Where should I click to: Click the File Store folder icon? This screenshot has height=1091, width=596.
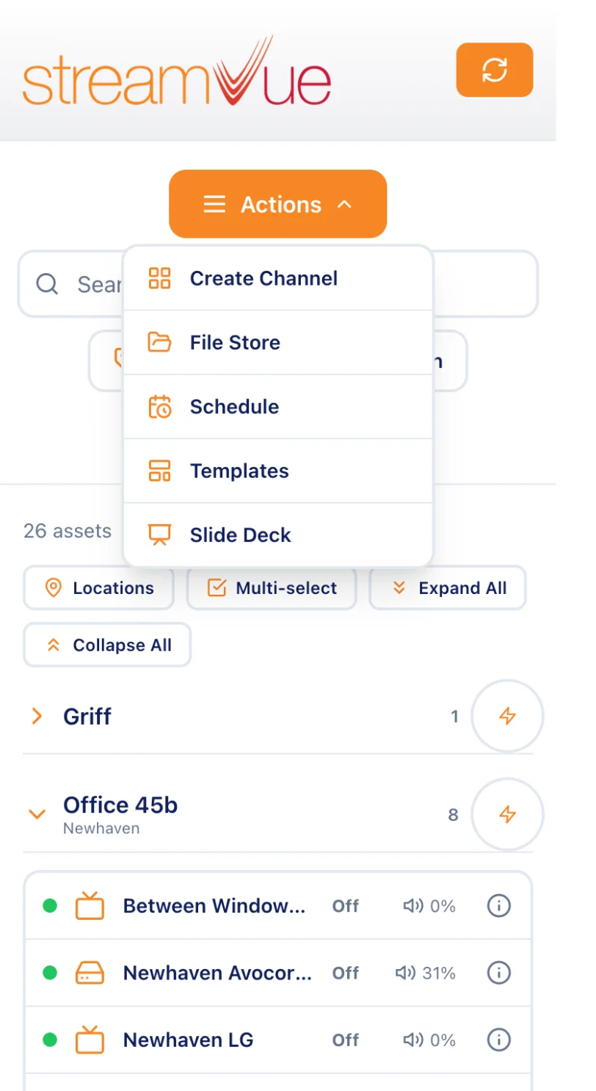[x=159, y=342]
